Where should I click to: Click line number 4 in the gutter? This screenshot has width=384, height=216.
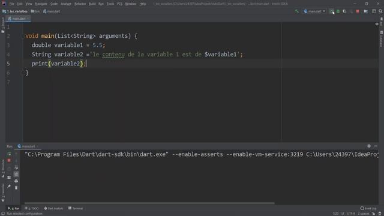click(x=8, y=55)
